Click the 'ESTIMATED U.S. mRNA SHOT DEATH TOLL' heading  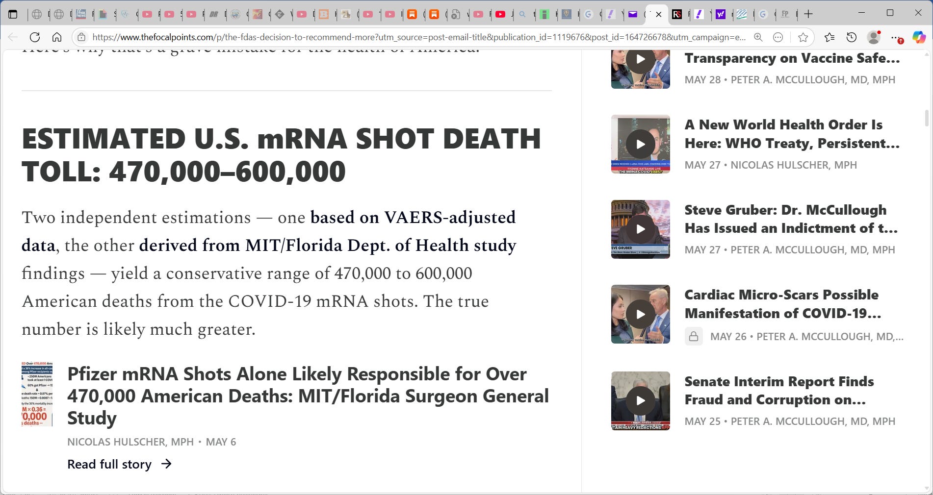282,155
